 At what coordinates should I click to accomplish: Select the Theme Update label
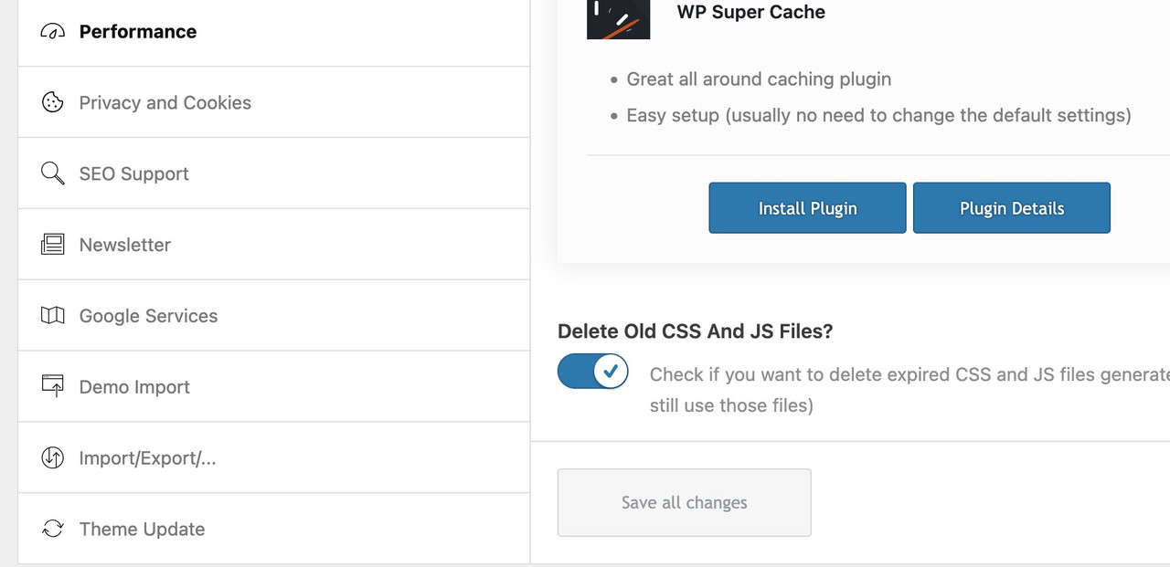click(142, 529)
